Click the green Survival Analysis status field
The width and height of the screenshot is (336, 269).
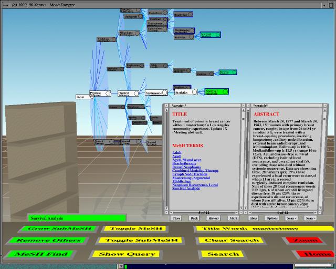pyautogui.click(x=77, y=218)
